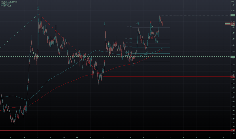Screen dimensions: 236x139
Task: Select the red dashed descending trendline
Action: (x=71, y=45)
